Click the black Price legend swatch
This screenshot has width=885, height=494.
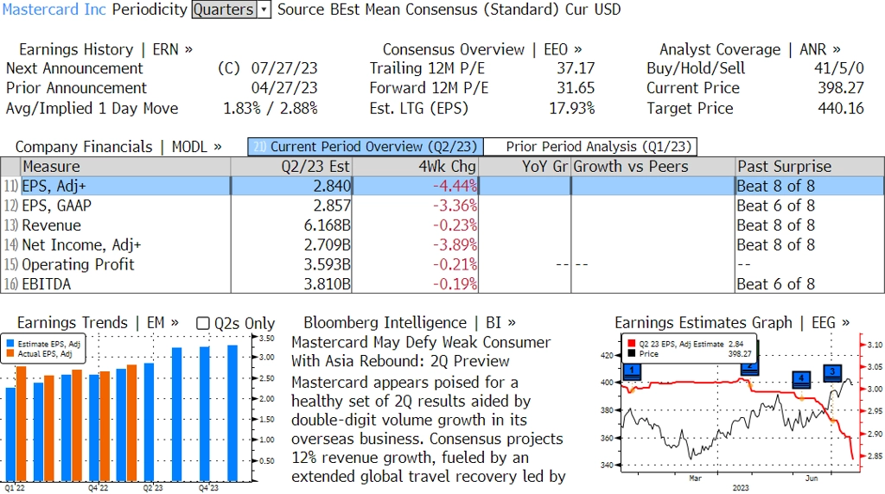[631, 353]
